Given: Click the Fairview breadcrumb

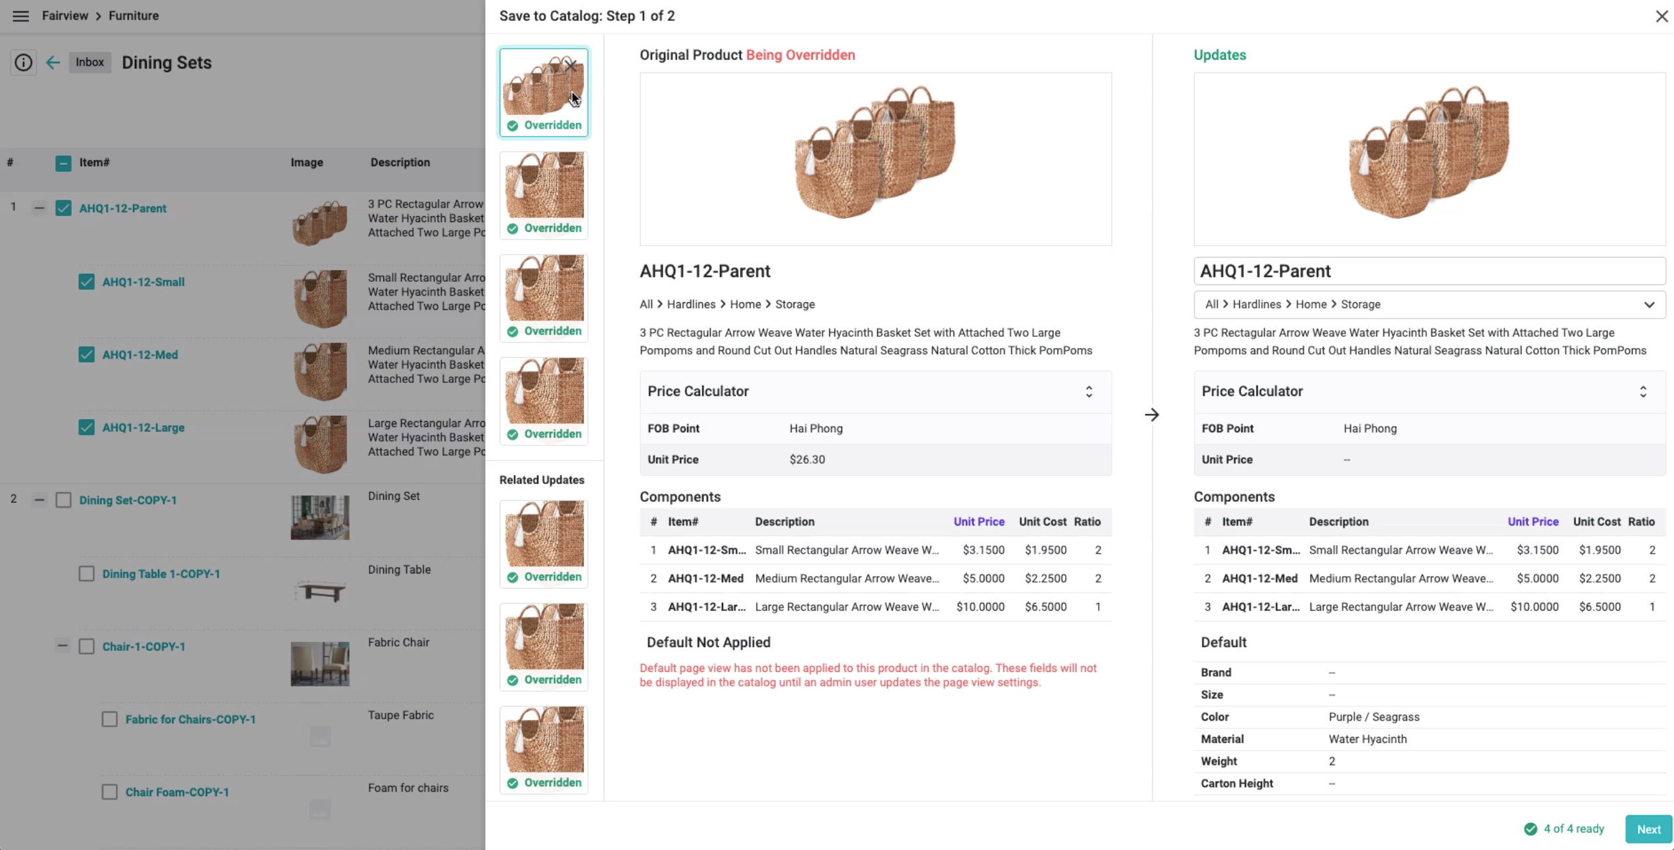Looking at the screenshot, I should 64,16.
